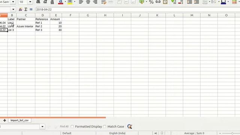Select column C header

(26, 15)
